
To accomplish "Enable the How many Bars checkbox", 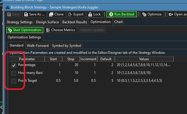I will coord(14,73).
